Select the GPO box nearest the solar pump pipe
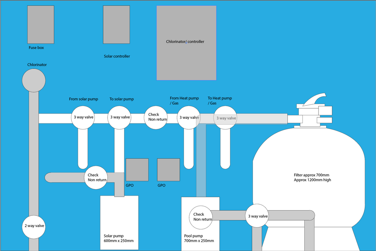The width and height of the screenshot is (376, 251). pos(137,170)
